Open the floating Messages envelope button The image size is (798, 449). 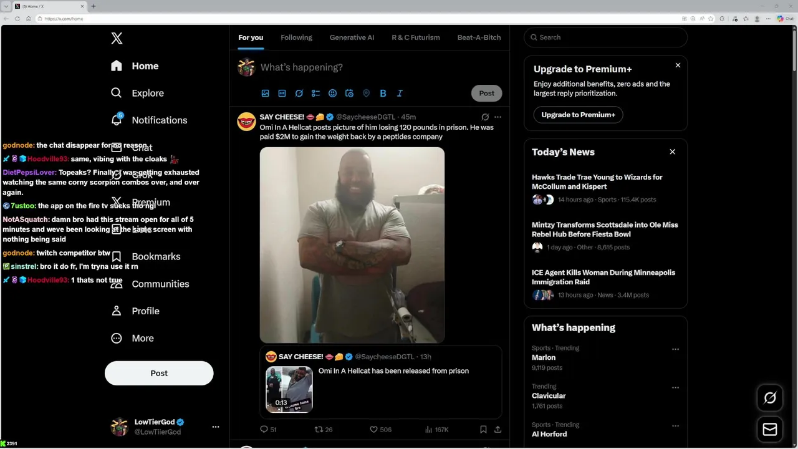770,429
